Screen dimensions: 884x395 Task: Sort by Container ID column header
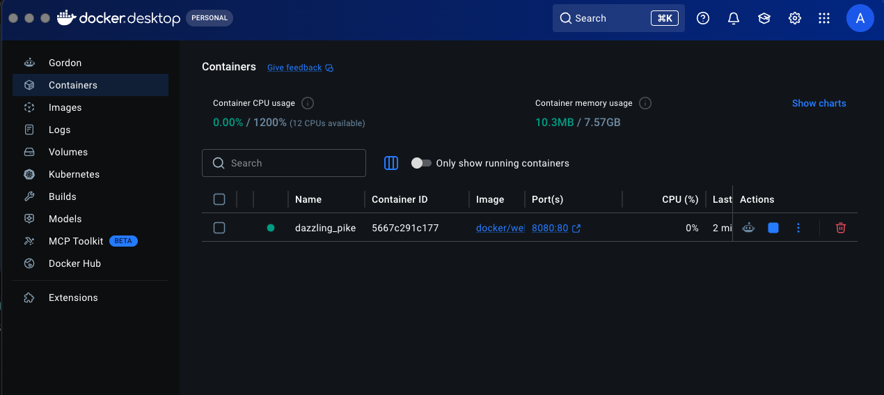coord(400,199)
